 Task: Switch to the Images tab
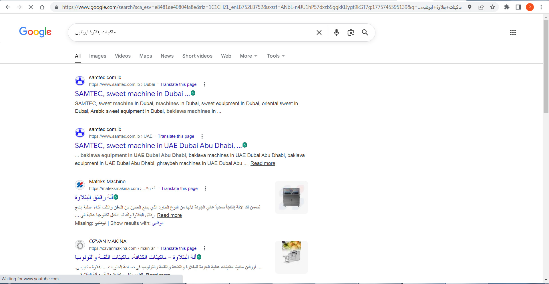click(98, 56)
